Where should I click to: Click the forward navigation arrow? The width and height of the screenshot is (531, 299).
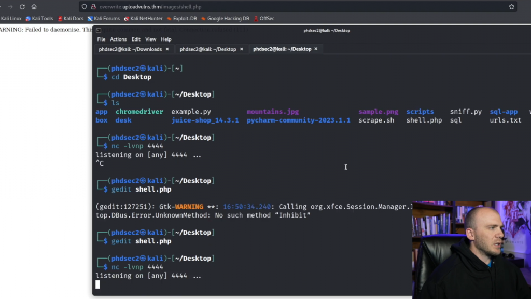pyautogui.click(x=10, y=7)
